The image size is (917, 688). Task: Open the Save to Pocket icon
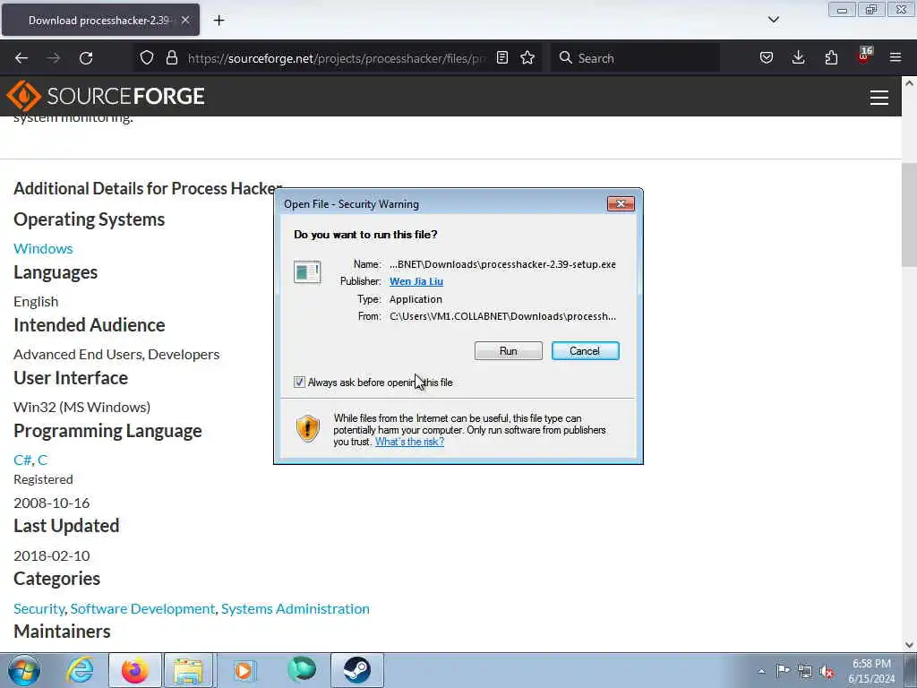coord(767,57)
